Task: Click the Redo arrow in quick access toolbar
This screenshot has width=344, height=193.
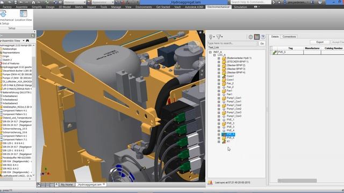Action: [x=26, y=2]
